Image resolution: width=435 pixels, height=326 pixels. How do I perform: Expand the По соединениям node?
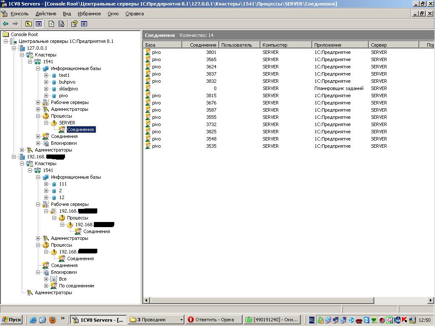click(46, 286)
